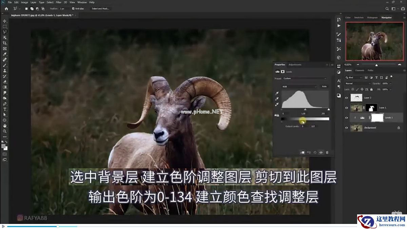Screen dimensions: 407x229
Task: Switch to the Channels tab
Action: pyautogui.click(x=360, y=70)
